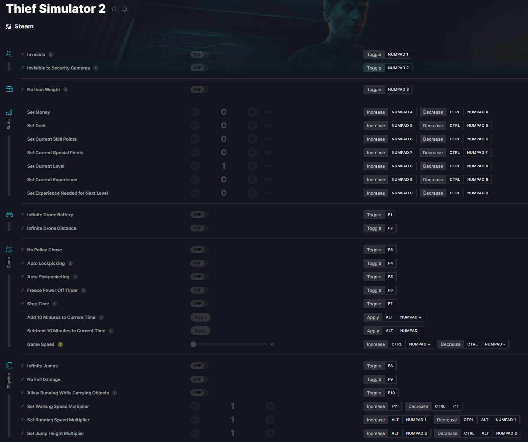
Task: Click minus button for Set Money
Action: [195, 112]
